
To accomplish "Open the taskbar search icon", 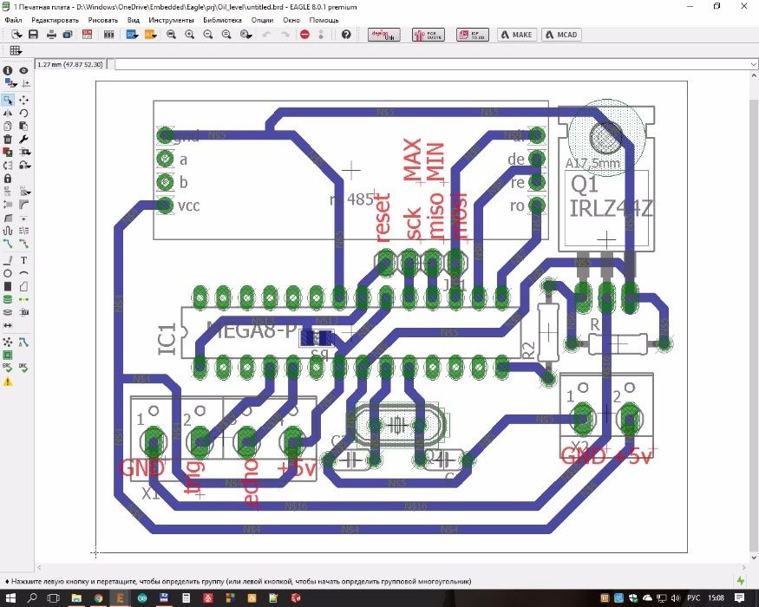I will point(32,597).
